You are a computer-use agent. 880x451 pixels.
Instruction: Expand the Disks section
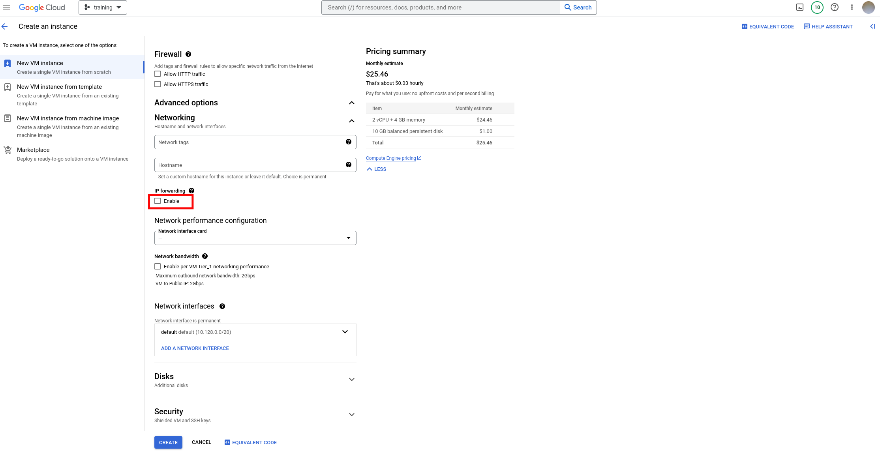[351, 380]
